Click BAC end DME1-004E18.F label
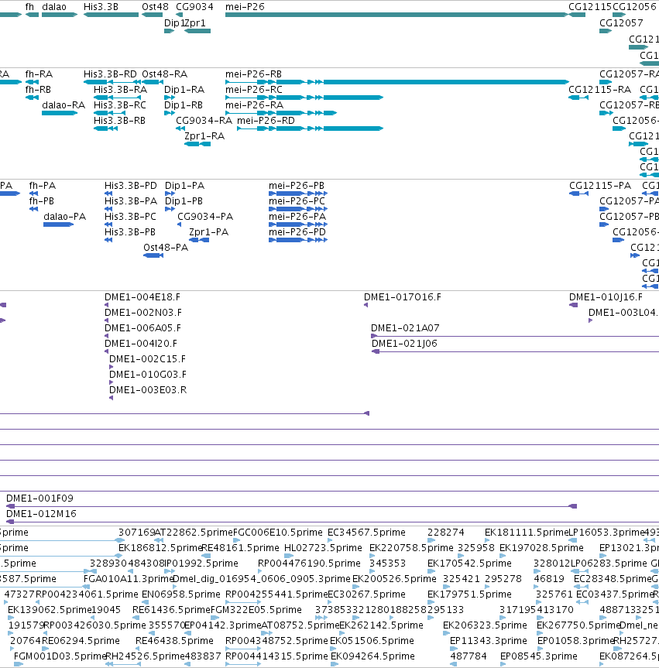The height and width of the screenshot is (668, 659). (142, 297)
